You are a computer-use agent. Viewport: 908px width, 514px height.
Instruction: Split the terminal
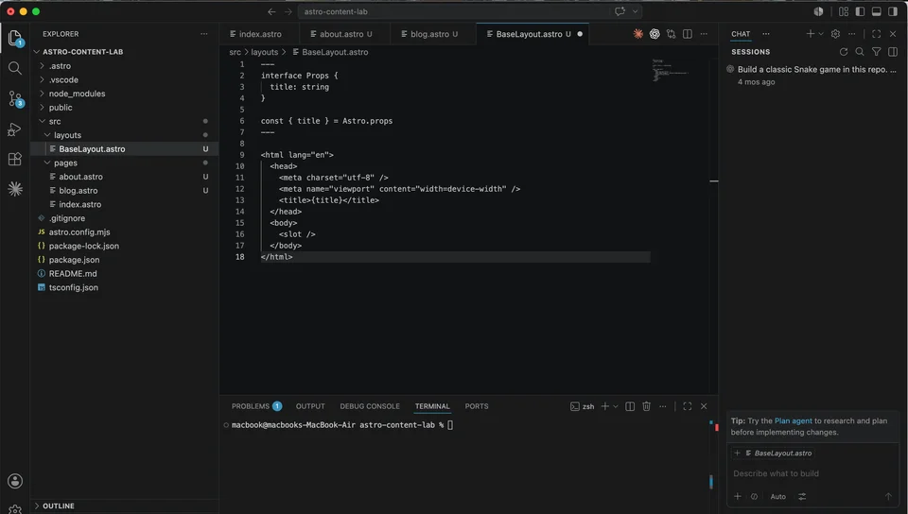630,406
